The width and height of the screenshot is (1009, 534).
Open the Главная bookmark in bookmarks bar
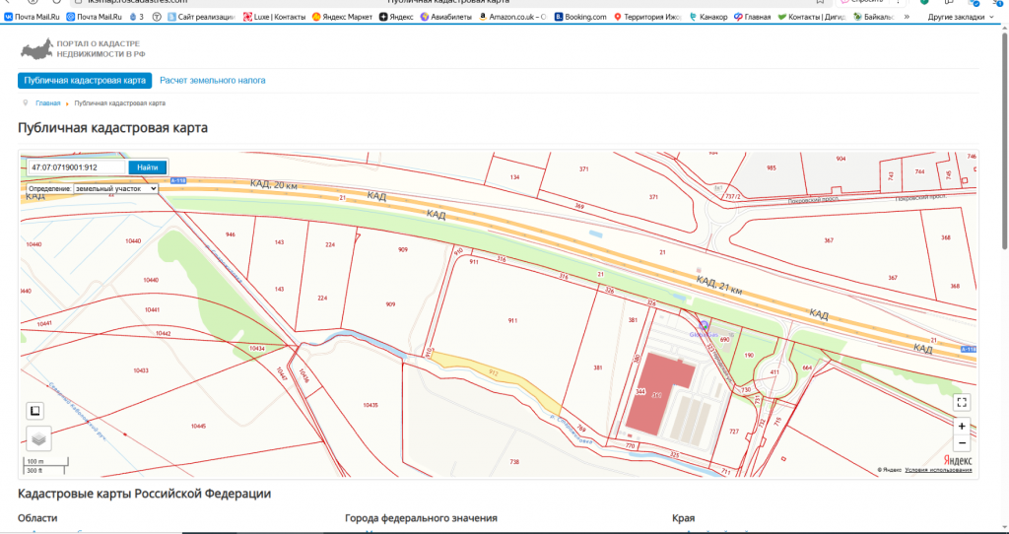752,18
